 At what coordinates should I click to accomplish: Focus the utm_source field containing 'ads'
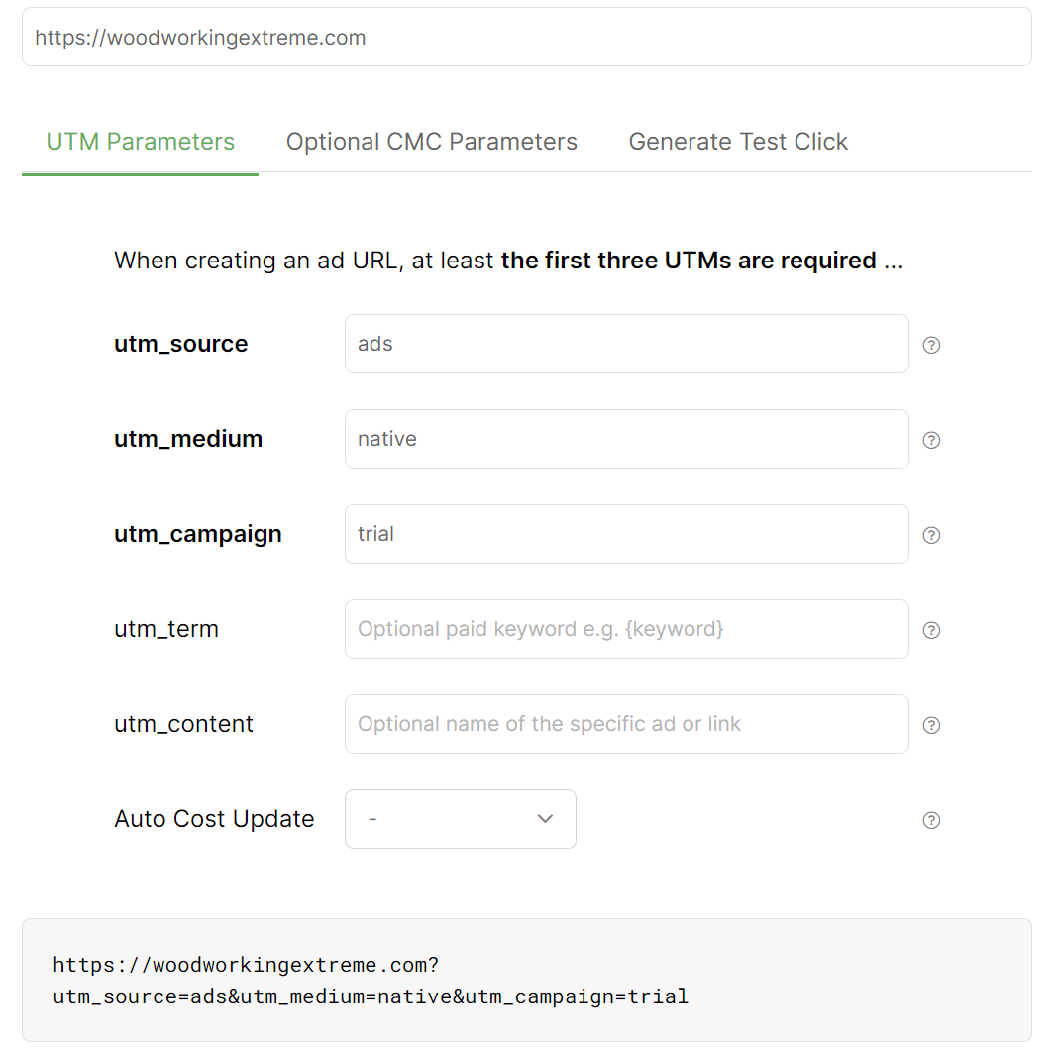[626, 344]
